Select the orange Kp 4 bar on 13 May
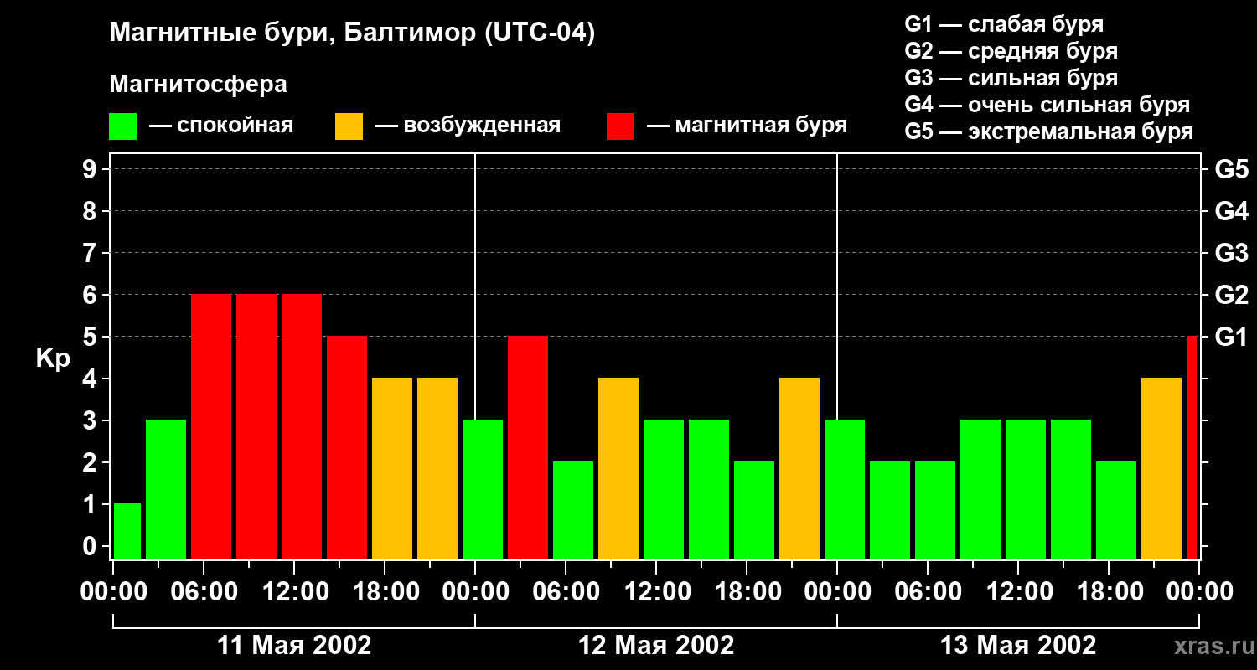Viewport: 1257px width, 670px height. tap(1161, 468)
